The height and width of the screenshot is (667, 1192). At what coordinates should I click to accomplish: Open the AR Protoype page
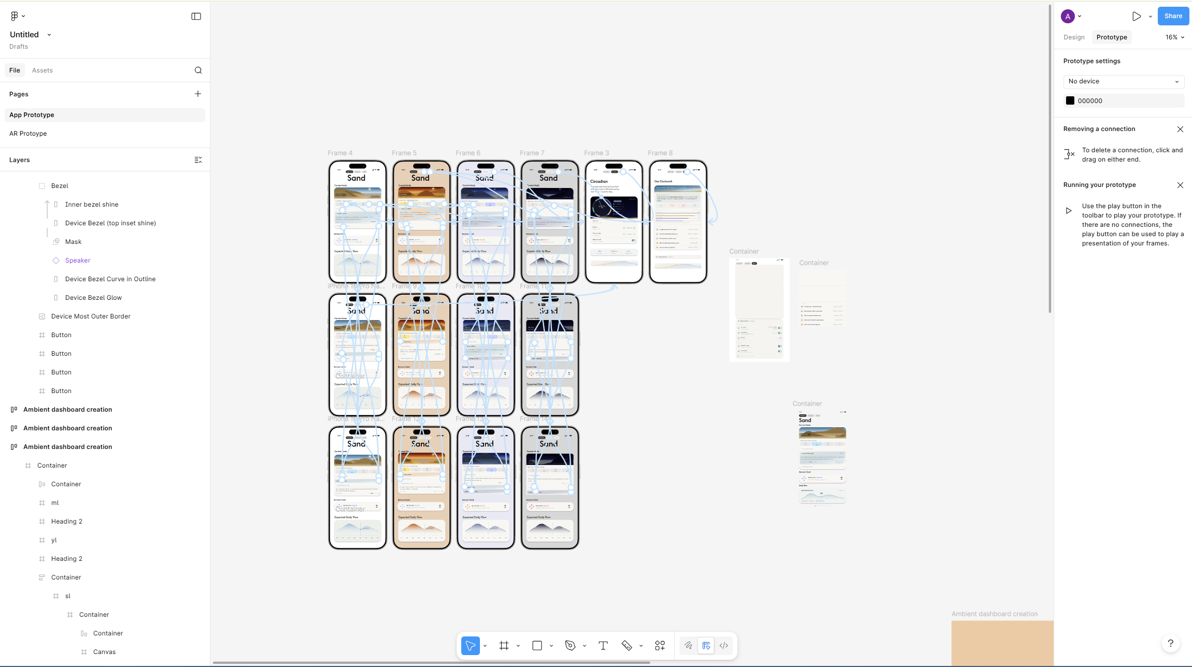[28, 134]
